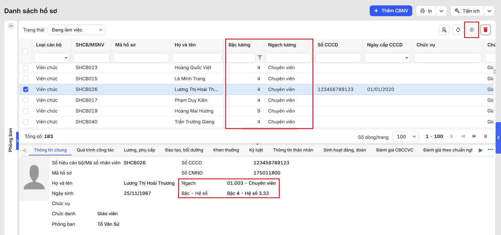The image size is (501, 235).
Task: Open the Khen thưởng tab
Action: point(226,150)
